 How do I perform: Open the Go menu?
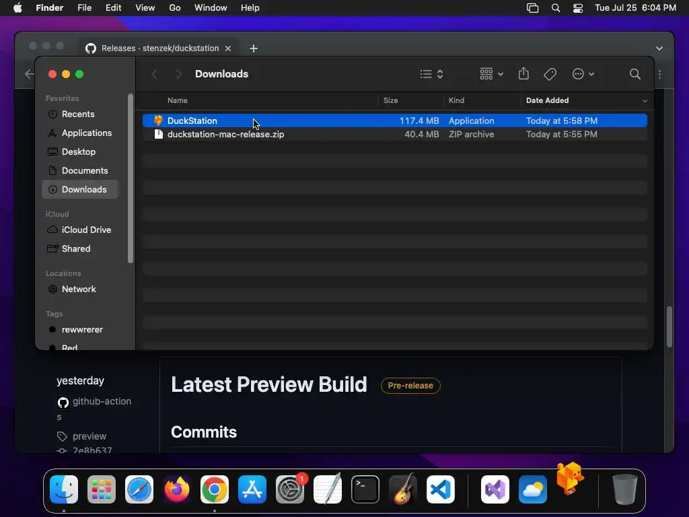pyautogui.click(x=175, y=8)
